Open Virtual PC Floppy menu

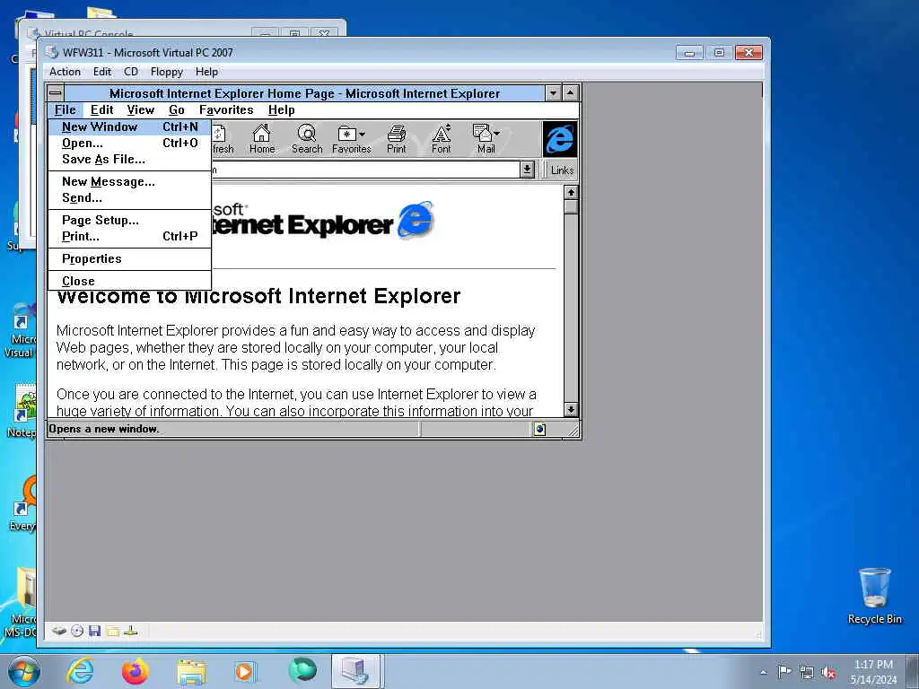(166, 72)
